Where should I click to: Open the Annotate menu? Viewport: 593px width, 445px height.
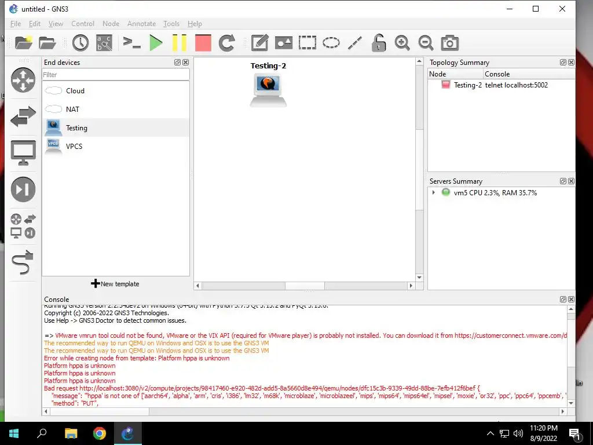coord(141,23)
